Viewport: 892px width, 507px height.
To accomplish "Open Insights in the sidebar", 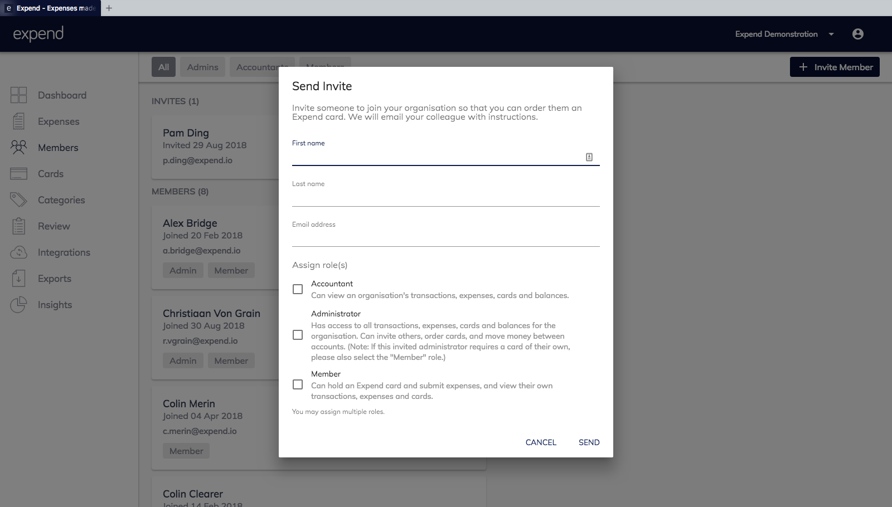I will [x=55, y=305].
